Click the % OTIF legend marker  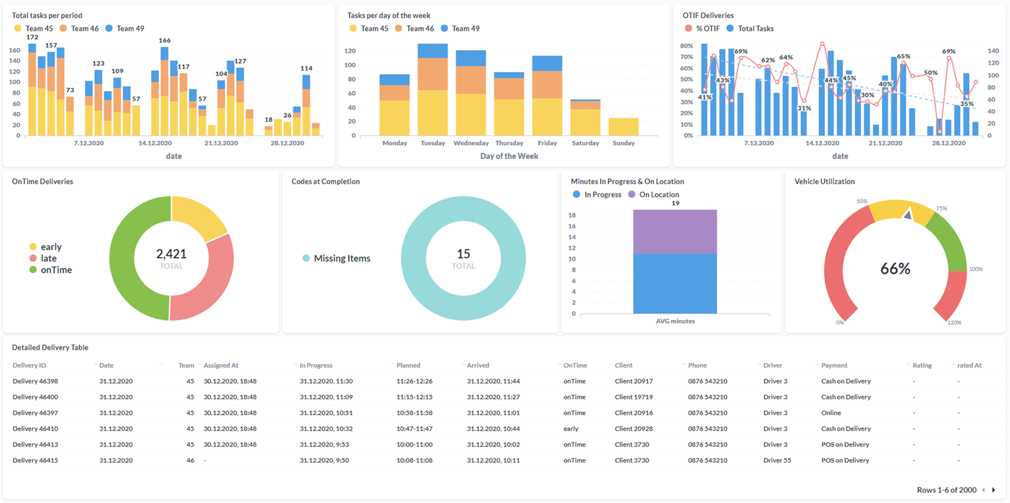[688, 28]
